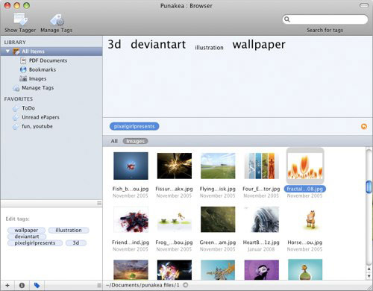The image size is (373, 291).
Task: Select Images in the library sidebar
Action: pyautogui.click(x=37, y=78)
